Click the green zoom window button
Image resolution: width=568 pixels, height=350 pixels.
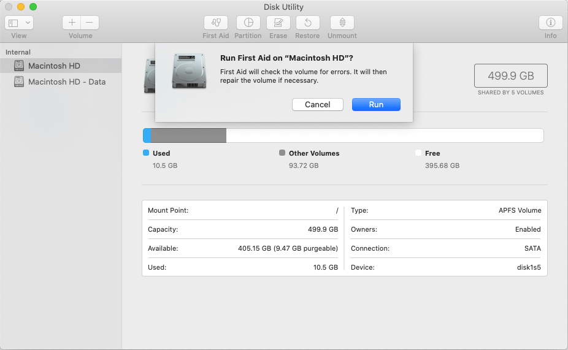(33, 7)
